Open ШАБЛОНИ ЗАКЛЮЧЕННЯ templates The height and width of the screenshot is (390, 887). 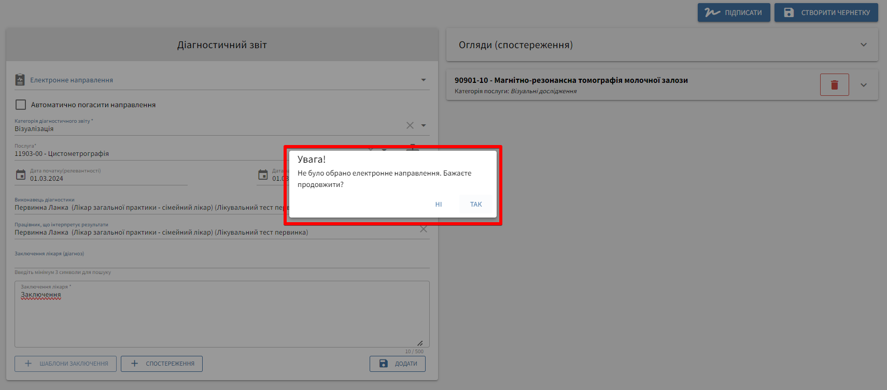tap(65, 364)
